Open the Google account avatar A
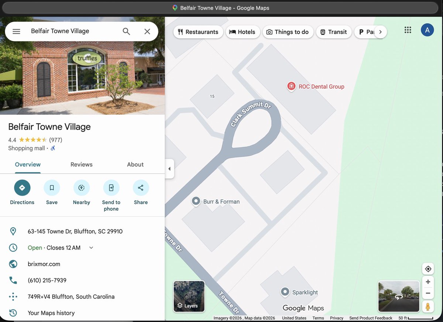 click(427, 30)
